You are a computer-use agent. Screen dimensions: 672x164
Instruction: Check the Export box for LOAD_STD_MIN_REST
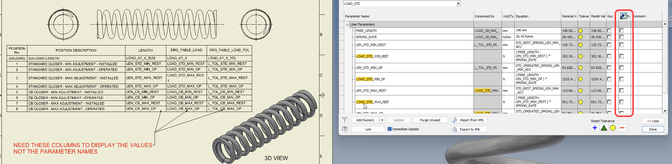pos(621,56)
